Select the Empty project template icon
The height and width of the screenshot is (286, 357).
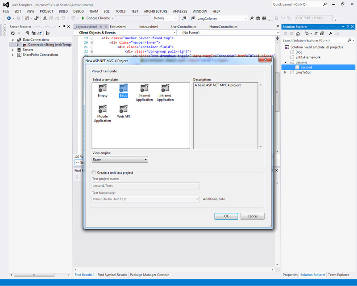click(103, 88)
